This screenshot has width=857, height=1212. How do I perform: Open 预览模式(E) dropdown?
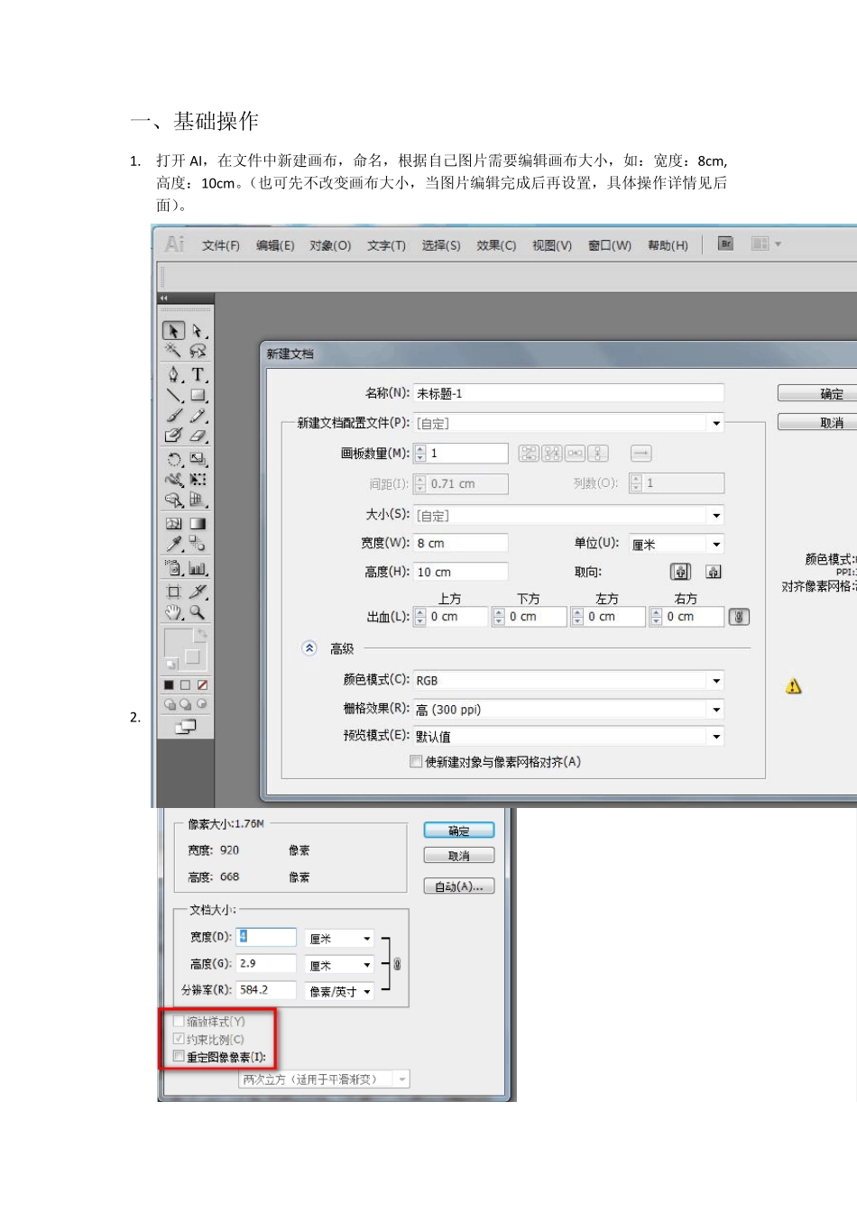point(569,737)
